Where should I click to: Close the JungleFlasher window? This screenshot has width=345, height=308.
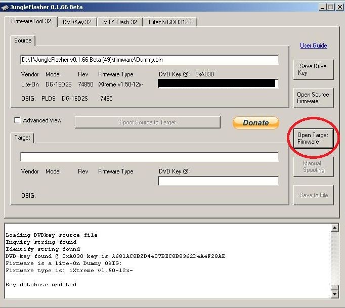click(339, 7)
